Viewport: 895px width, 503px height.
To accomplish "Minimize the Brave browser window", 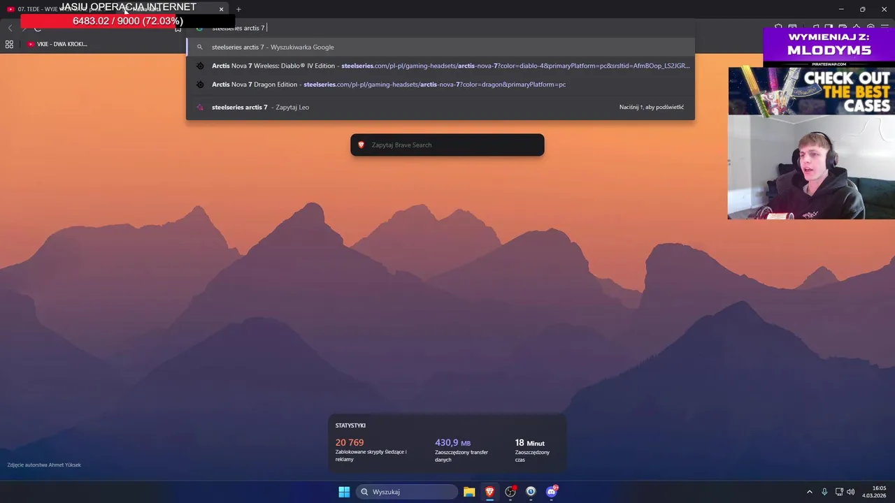I will coord(840,9).
